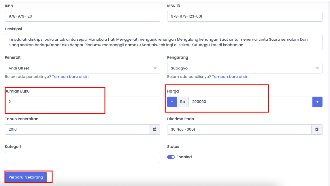This screenshot has height=186, width=330.
Task: Click the empty Kategori field
Action: [82, 157]
